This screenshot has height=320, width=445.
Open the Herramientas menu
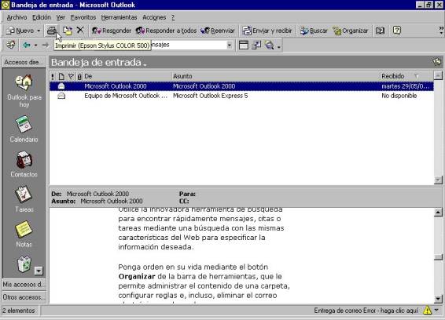[119, 17]
